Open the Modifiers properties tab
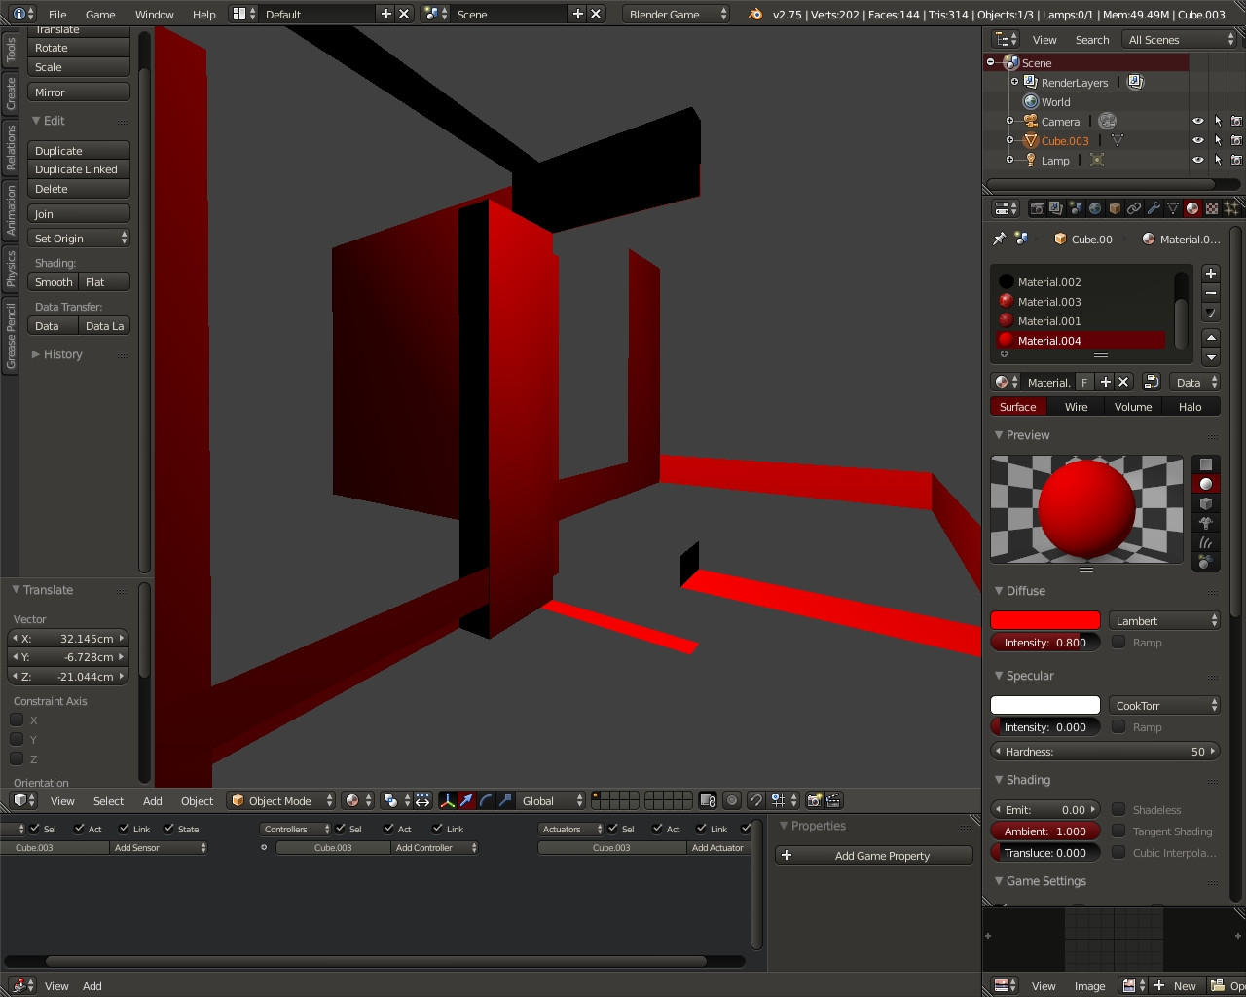 [x=1154, y=207]
